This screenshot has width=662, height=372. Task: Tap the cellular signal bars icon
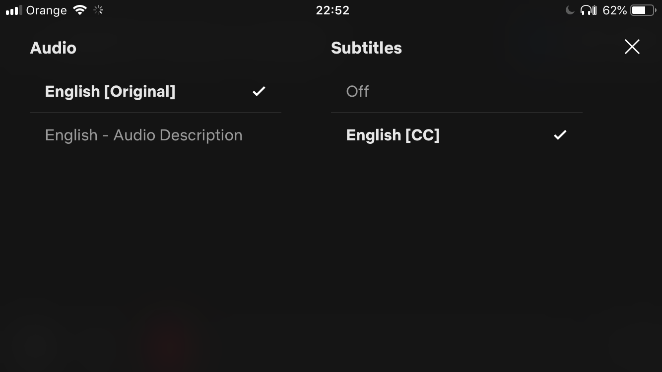click(14, 10)
